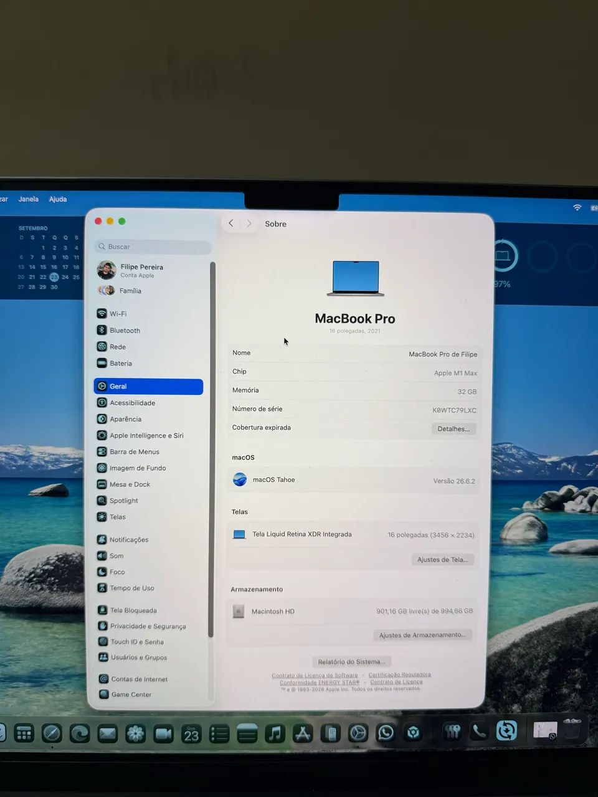Open Microsoft Edge from the Dock
Viewport: 598px width, 797px height.
[x=80, y=733]
